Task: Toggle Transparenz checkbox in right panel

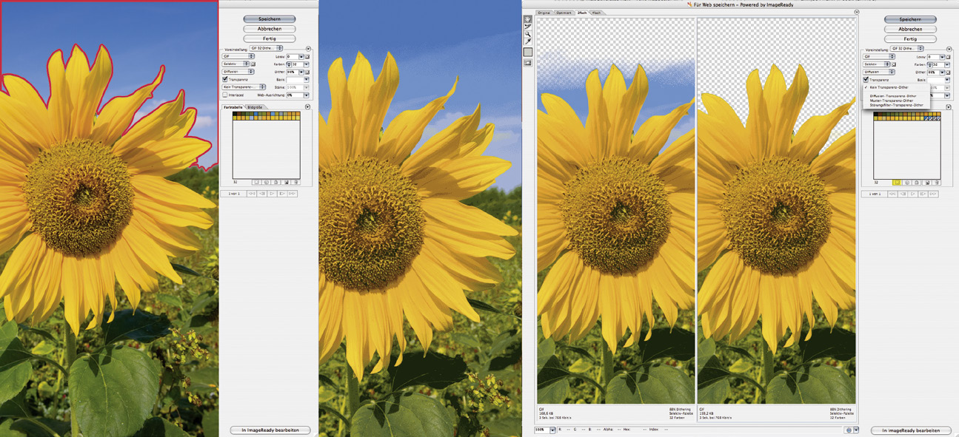Action: [866, 79]
